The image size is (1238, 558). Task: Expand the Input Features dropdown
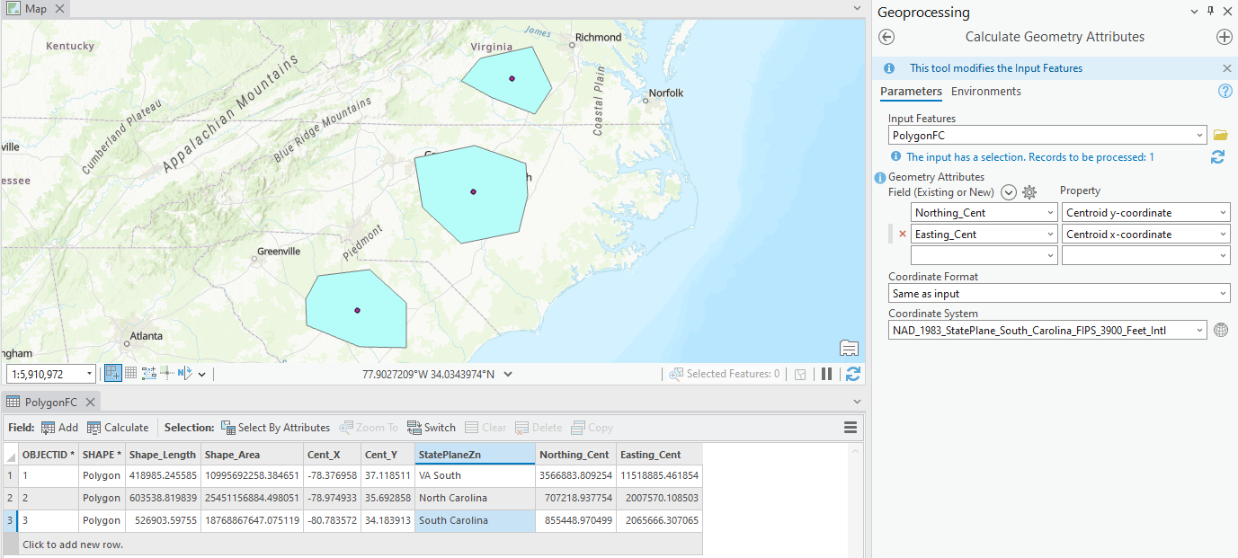pyautogui.click(x=1200, y=134)
